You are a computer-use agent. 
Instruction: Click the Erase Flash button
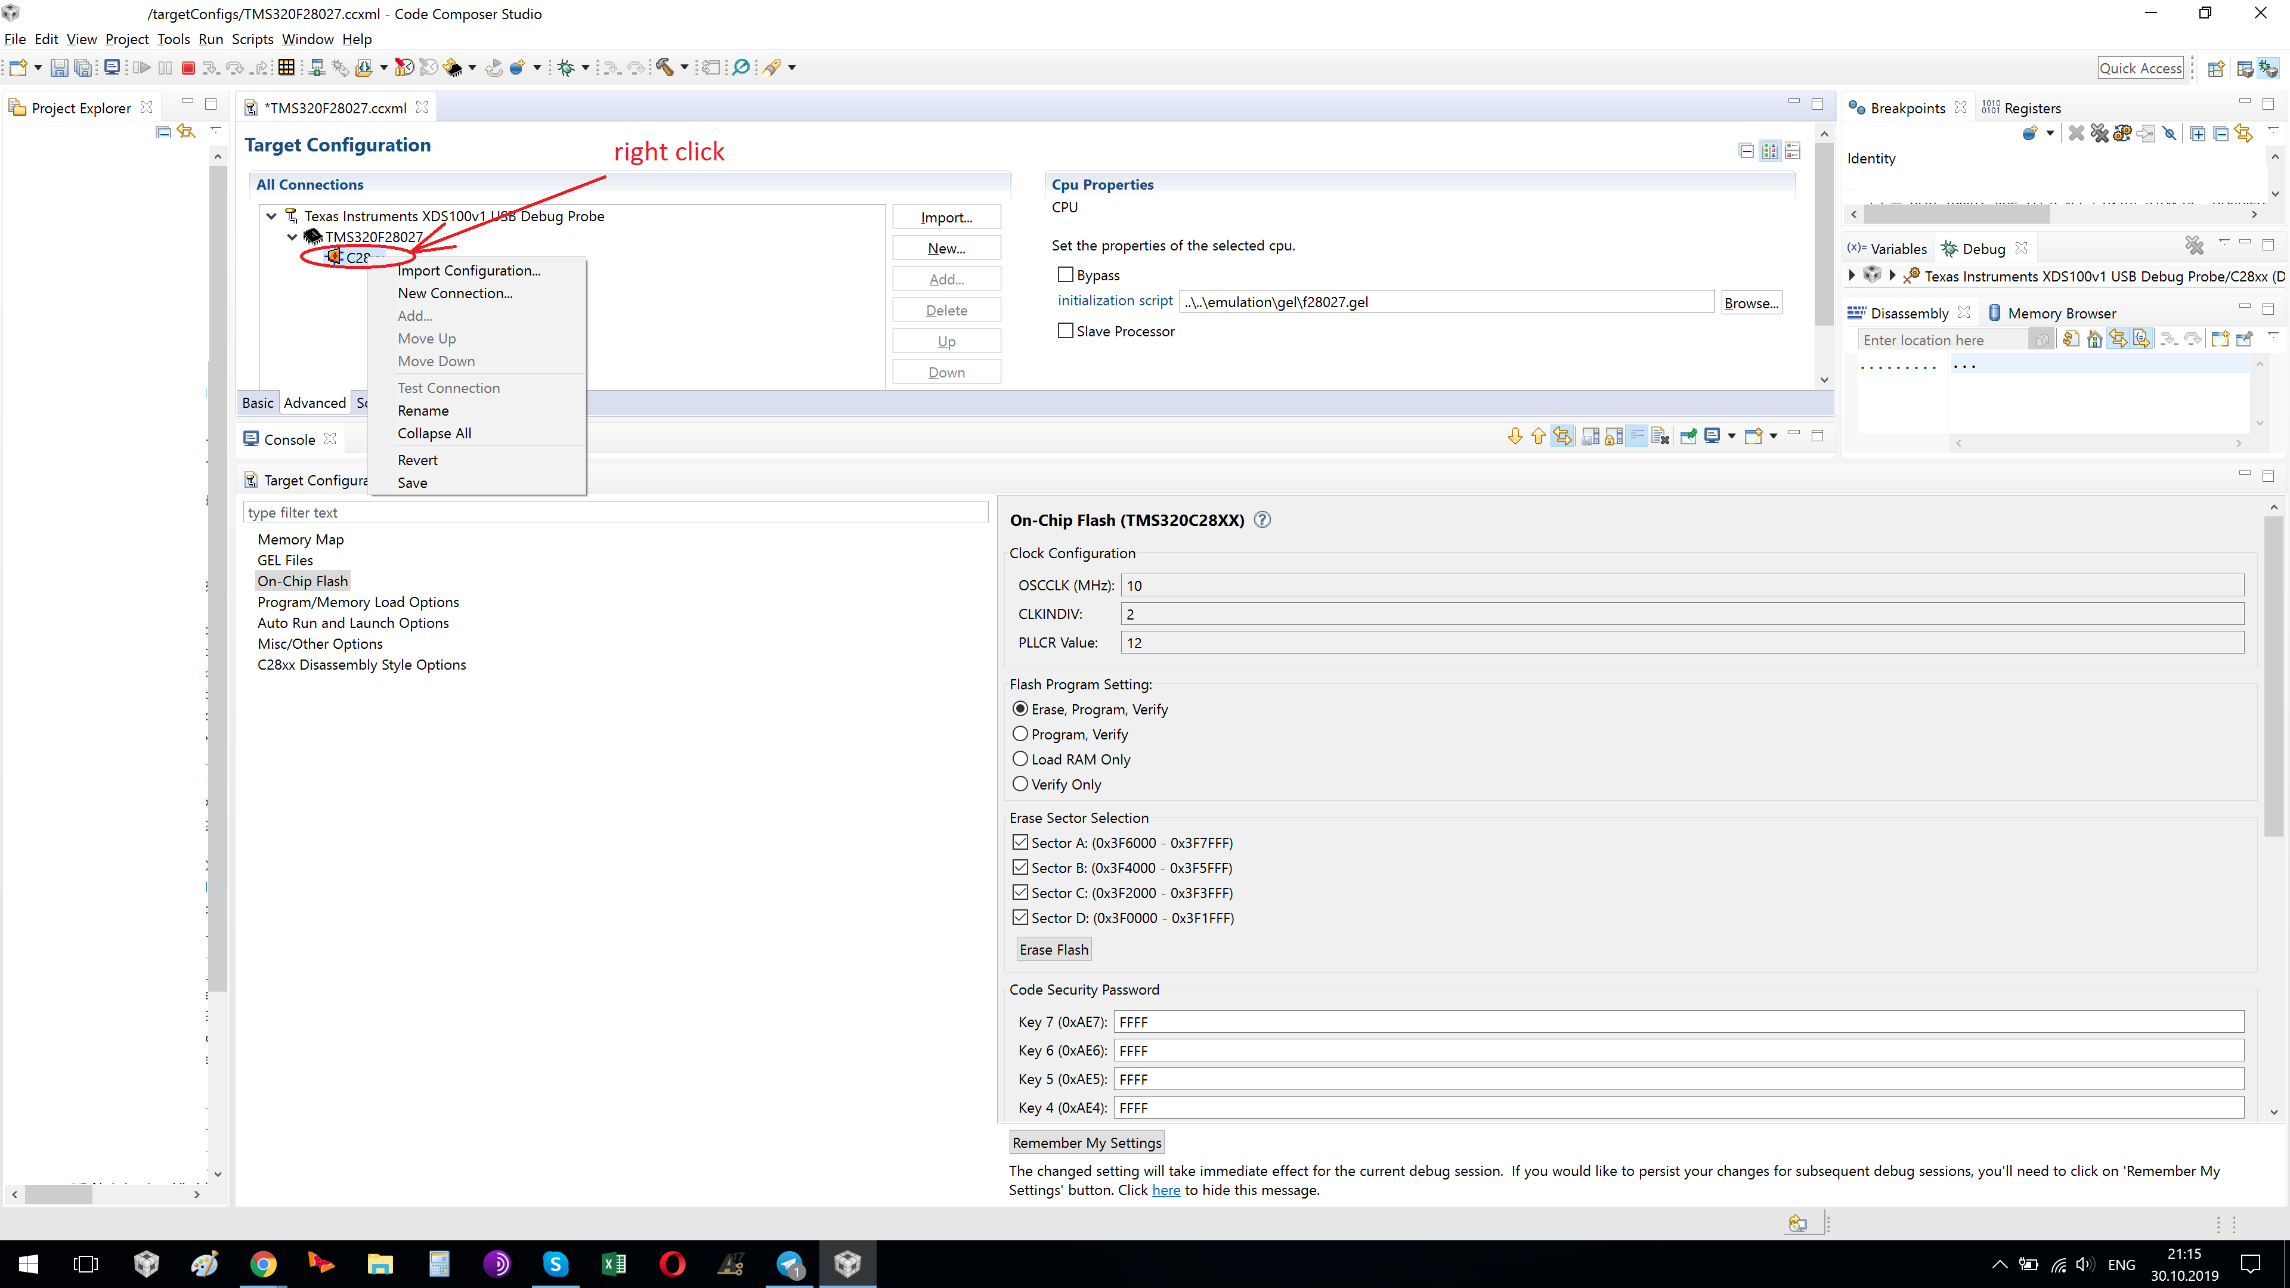1053,949
